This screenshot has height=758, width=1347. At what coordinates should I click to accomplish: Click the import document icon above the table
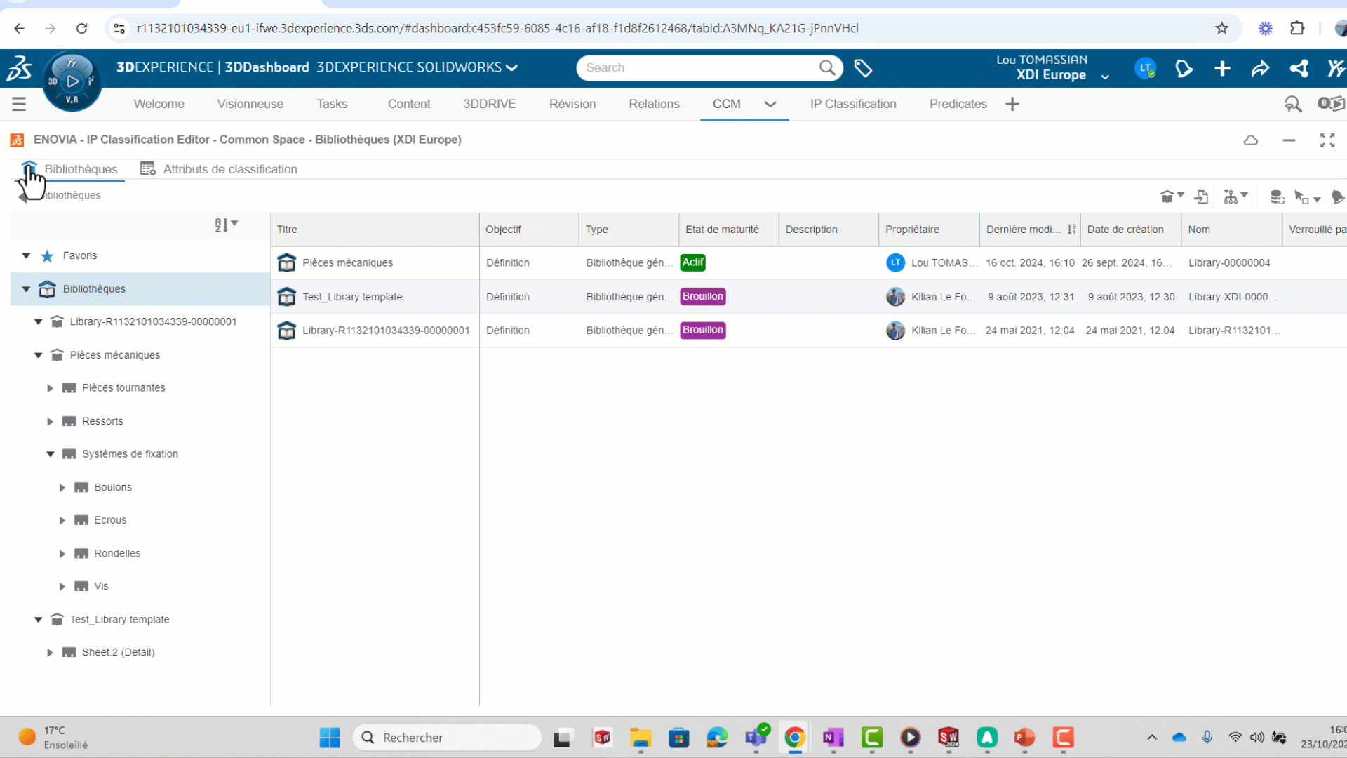pos(1201,197)
